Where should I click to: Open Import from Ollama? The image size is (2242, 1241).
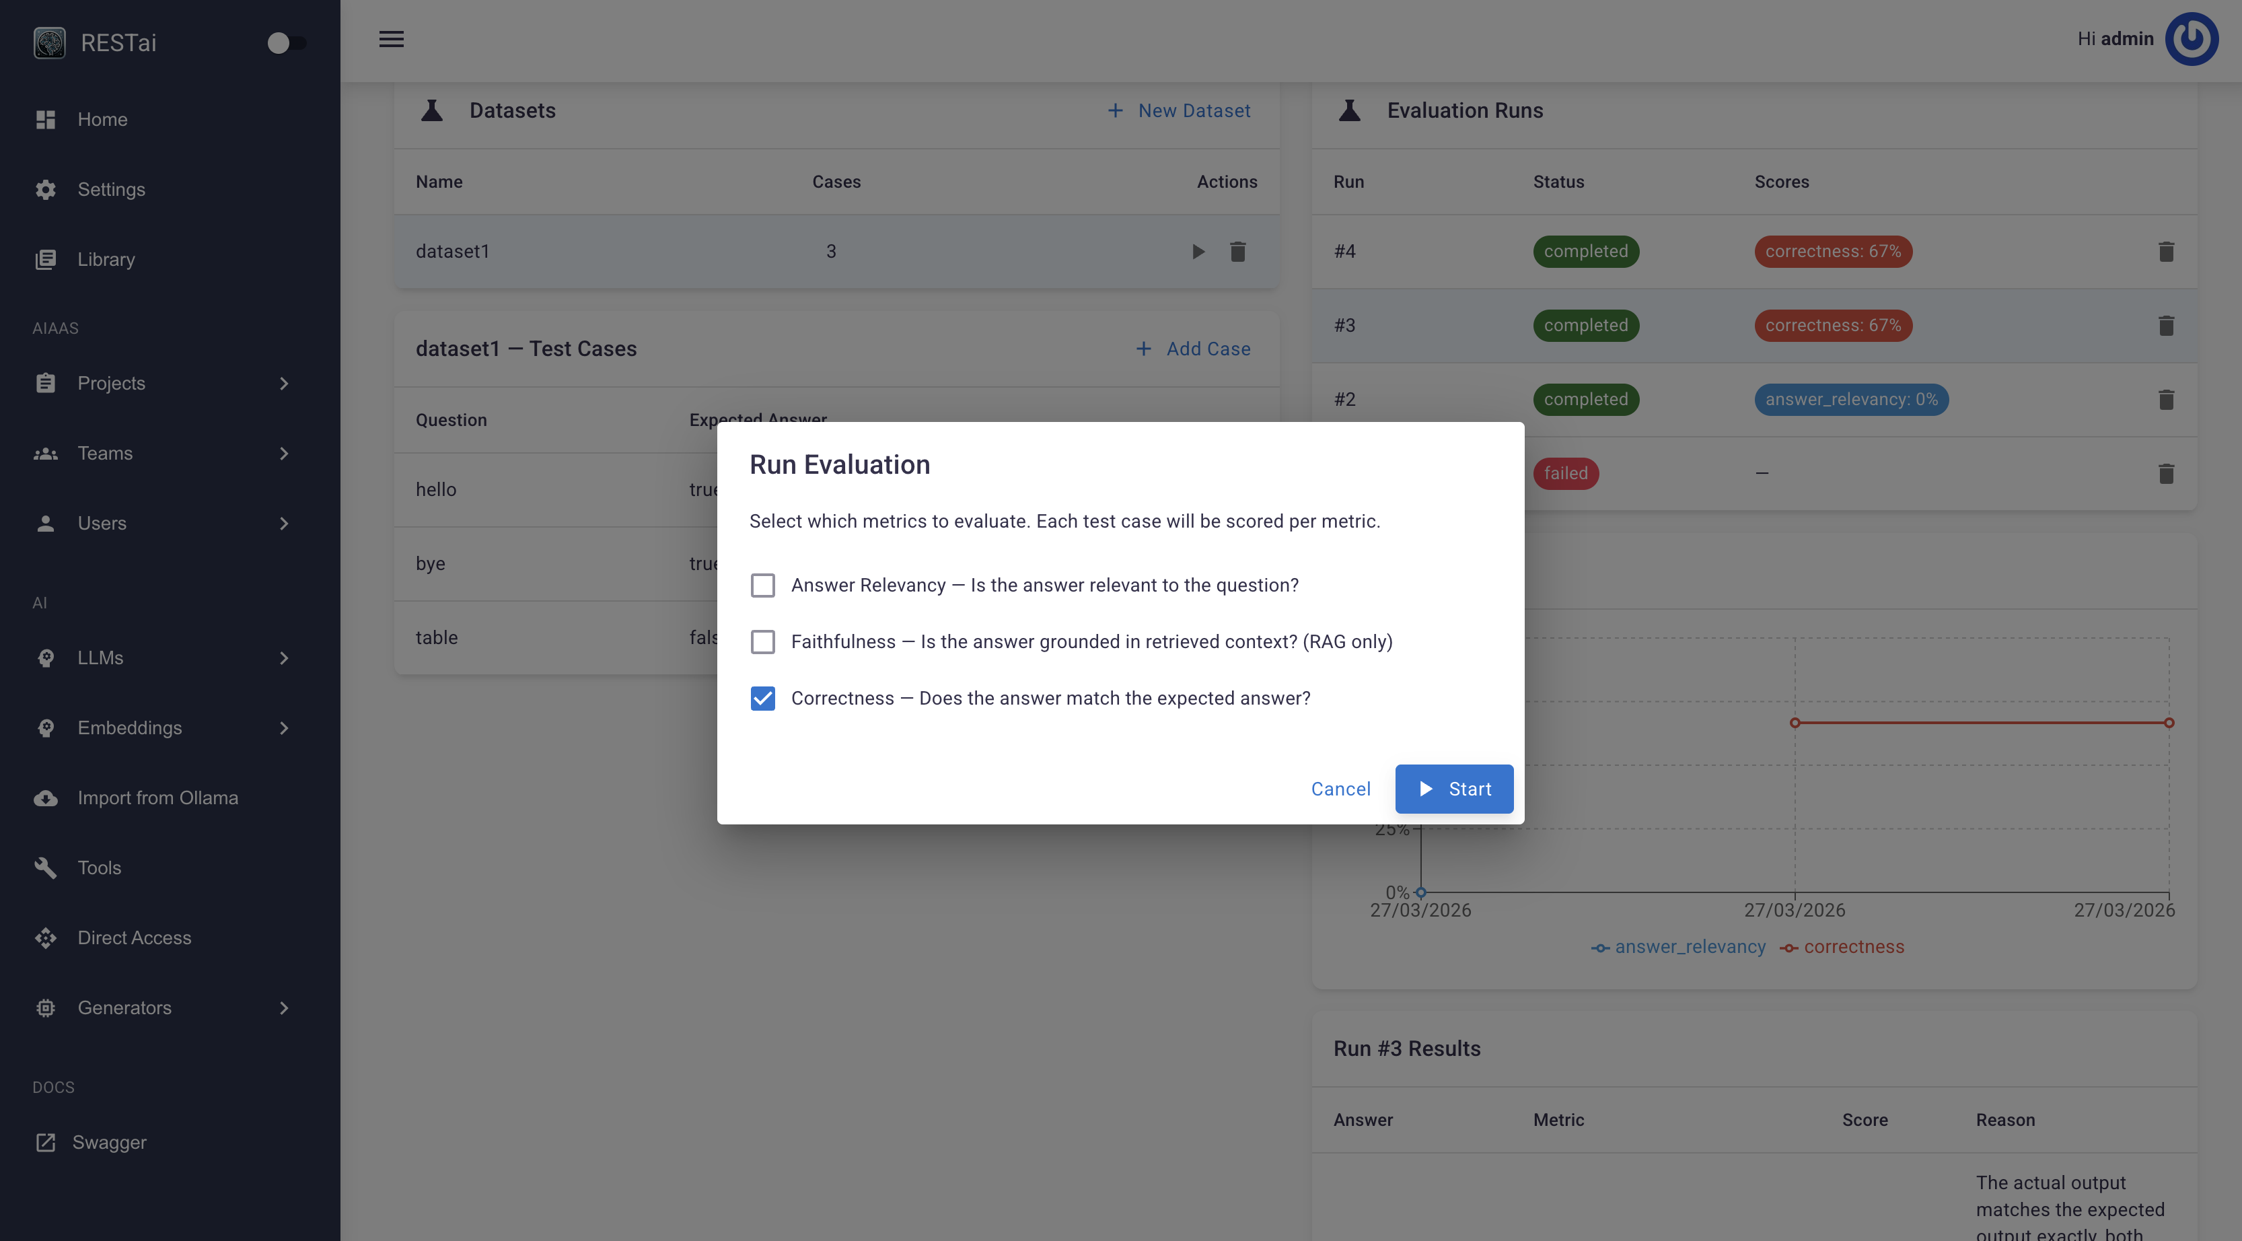pyautogui.click(x=157, y=797)
